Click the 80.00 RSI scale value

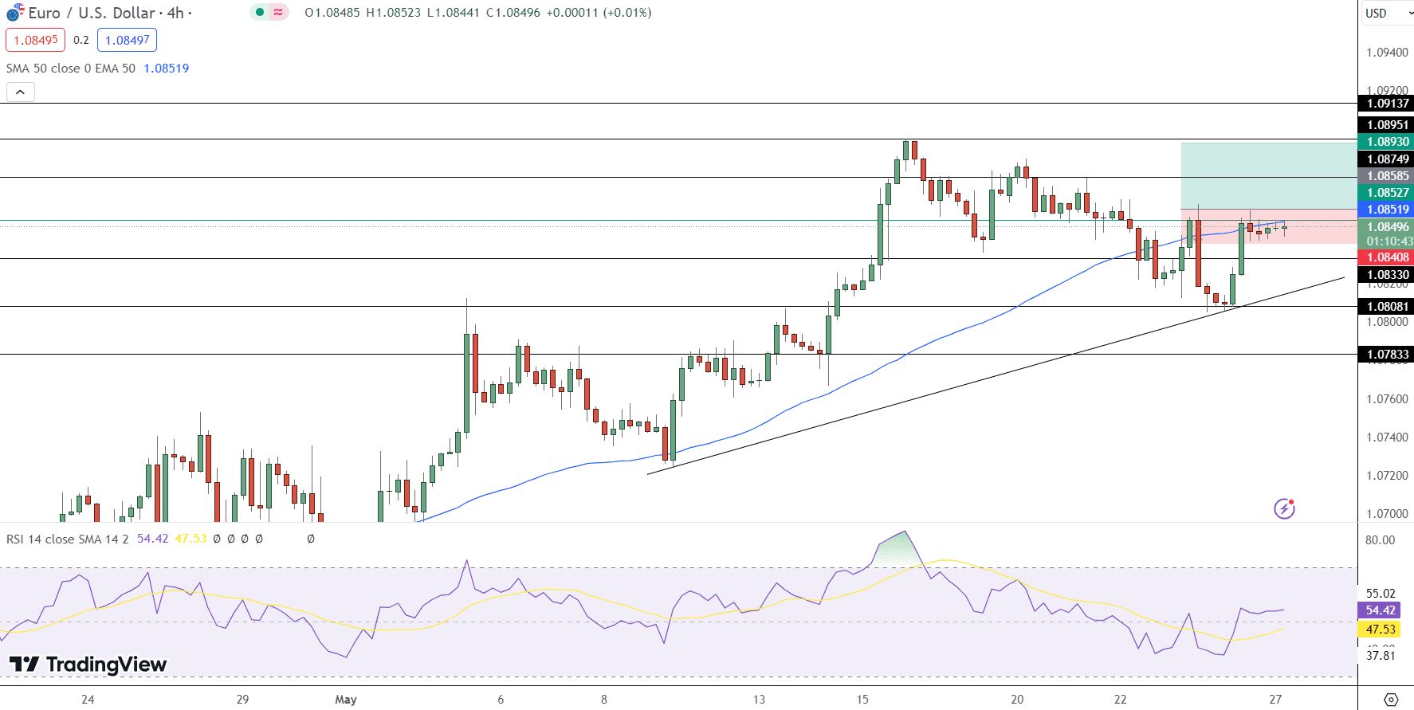coord(1380,540)
